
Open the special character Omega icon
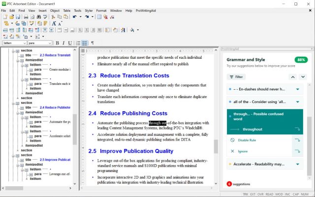(26, 37)
